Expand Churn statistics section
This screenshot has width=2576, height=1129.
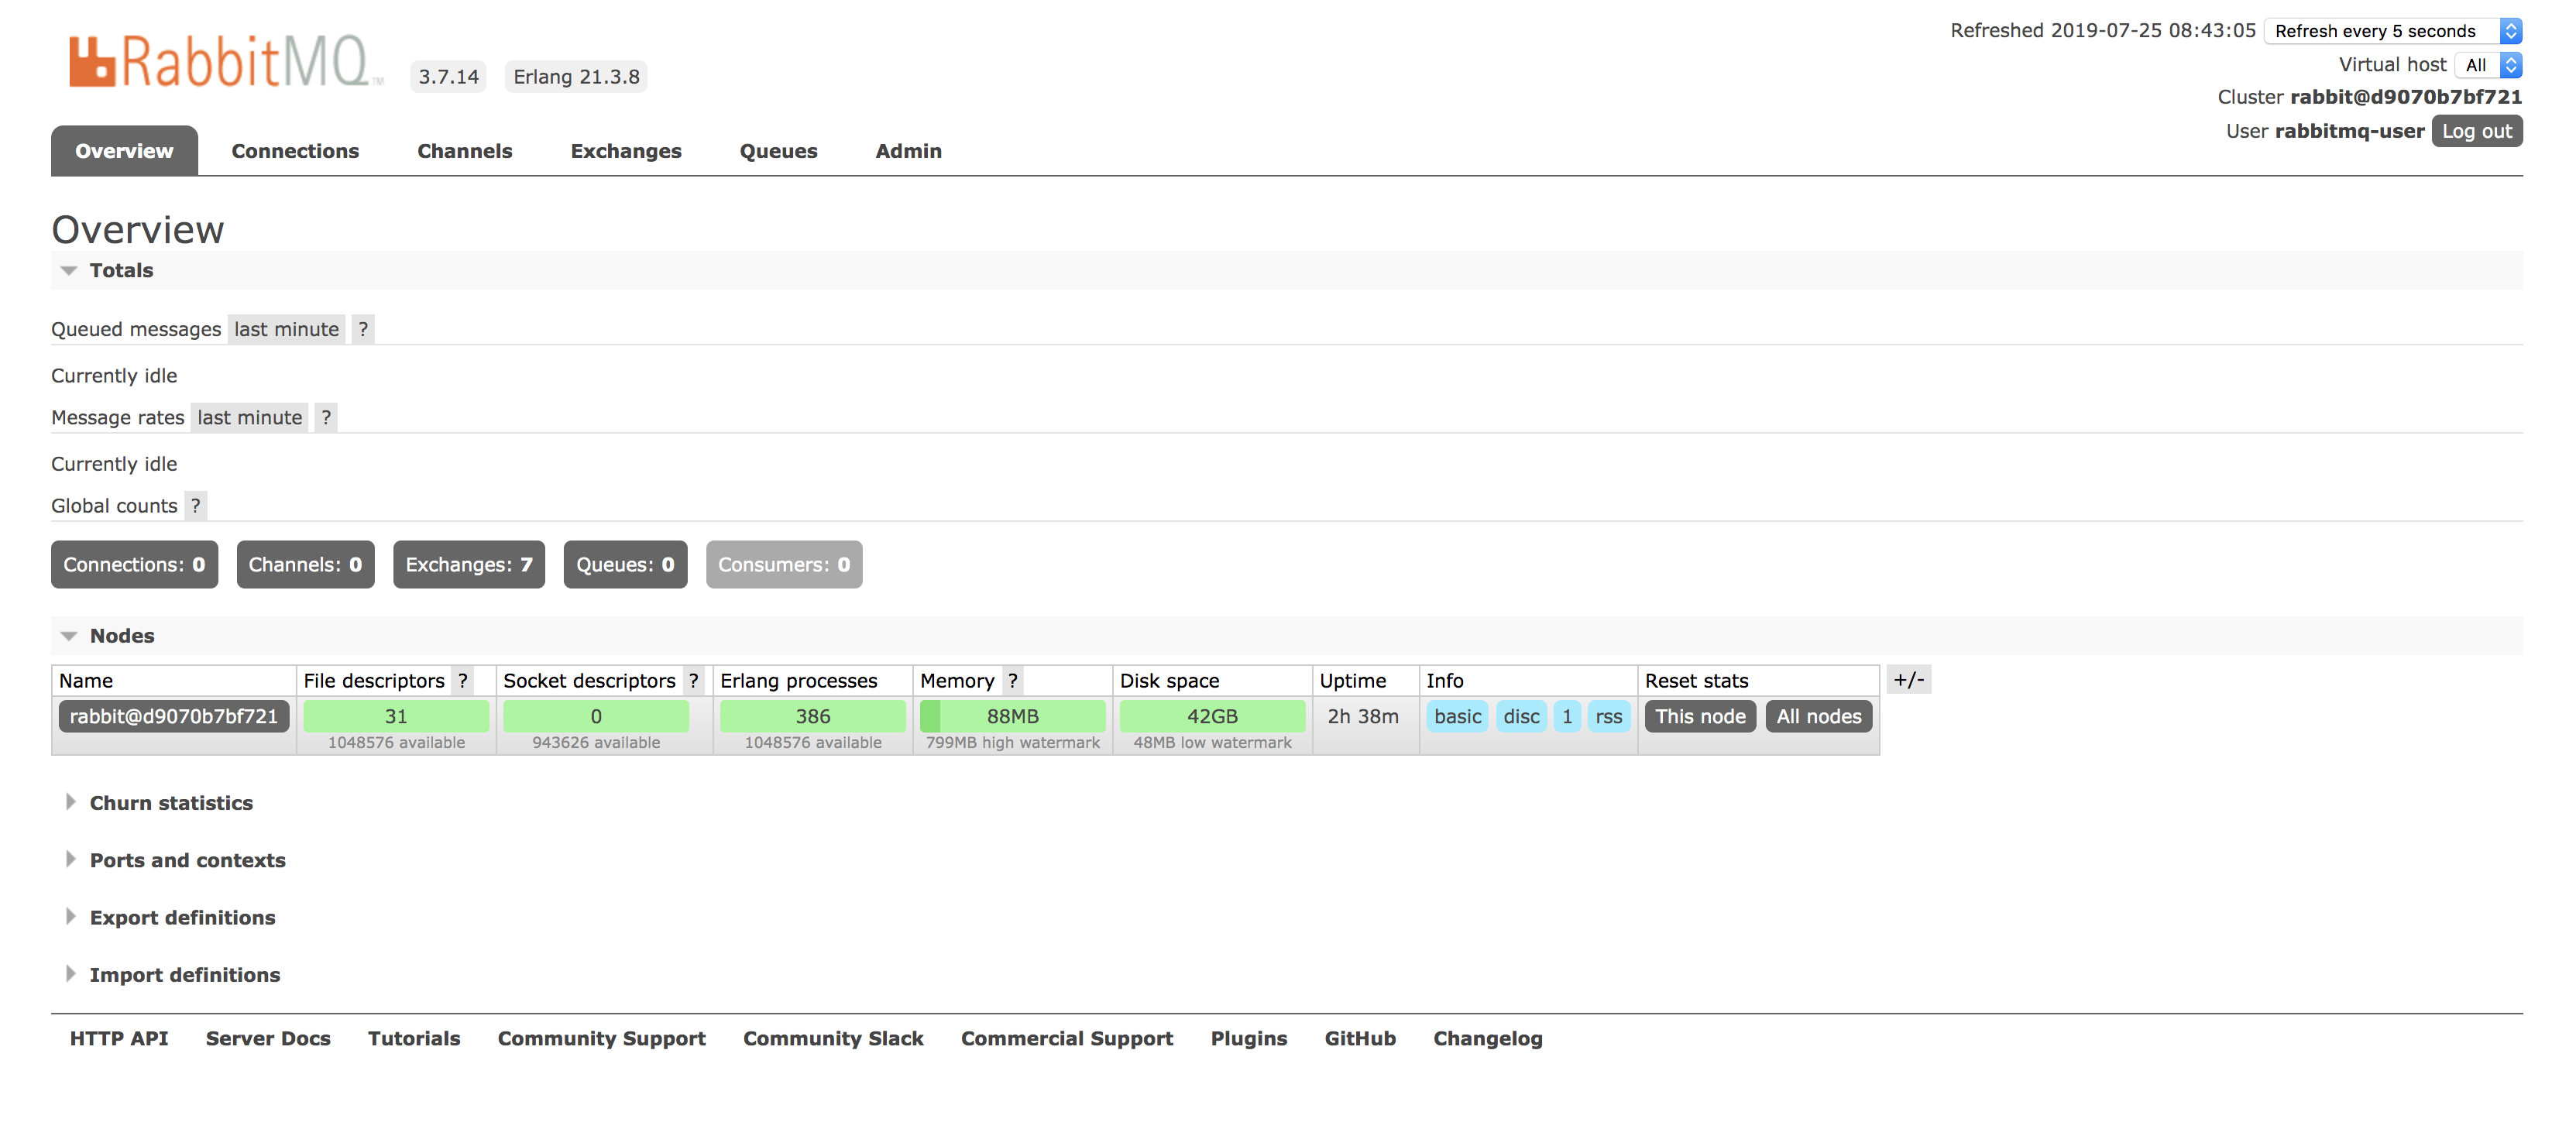coord(170,803)
